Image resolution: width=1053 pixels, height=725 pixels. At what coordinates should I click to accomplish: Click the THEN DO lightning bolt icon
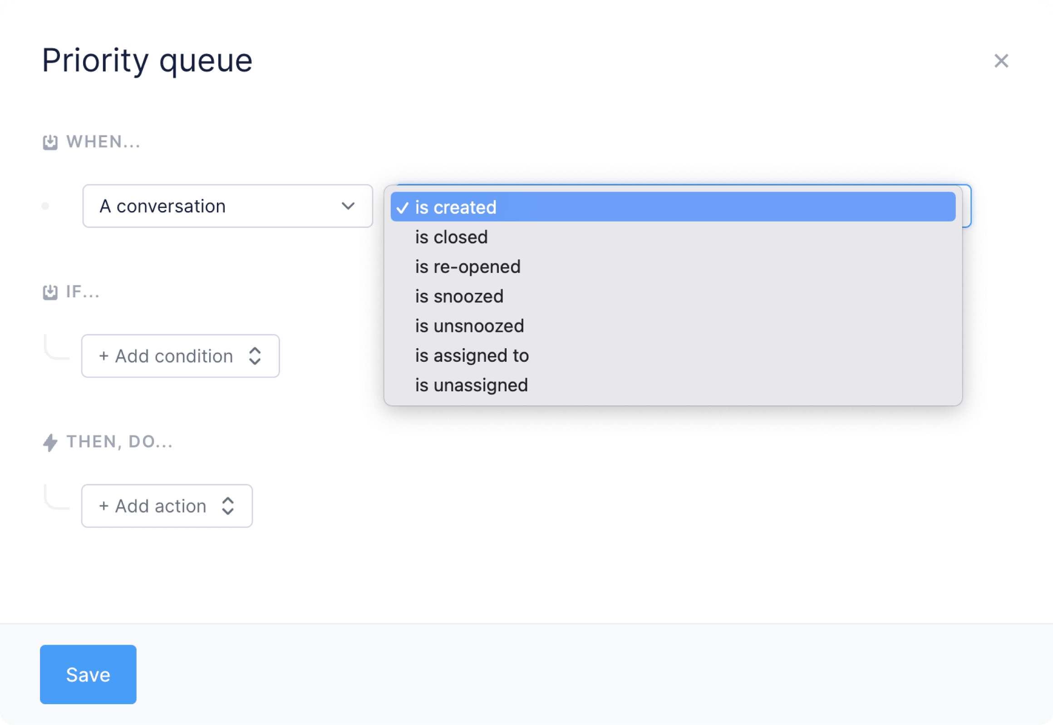(50, 442)
